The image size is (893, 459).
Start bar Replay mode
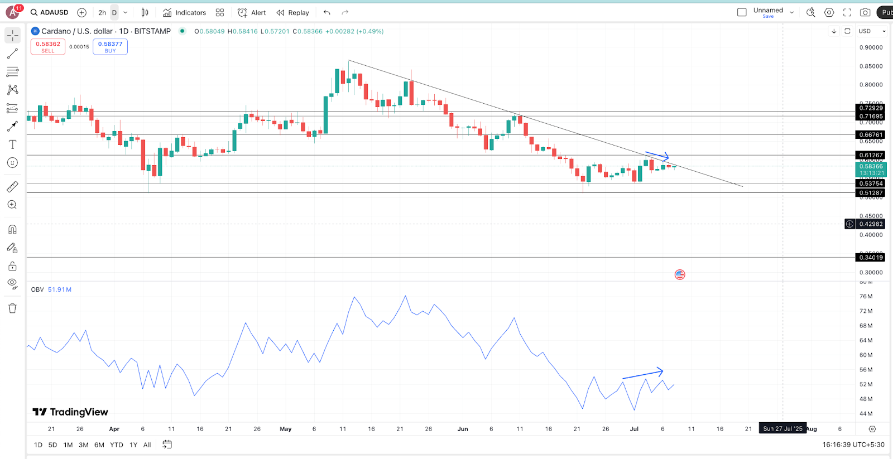pos(293,12)
